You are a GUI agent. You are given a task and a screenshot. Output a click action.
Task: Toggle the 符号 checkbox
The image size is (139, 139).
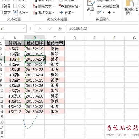pyautogui.click(x=1, y=6)
